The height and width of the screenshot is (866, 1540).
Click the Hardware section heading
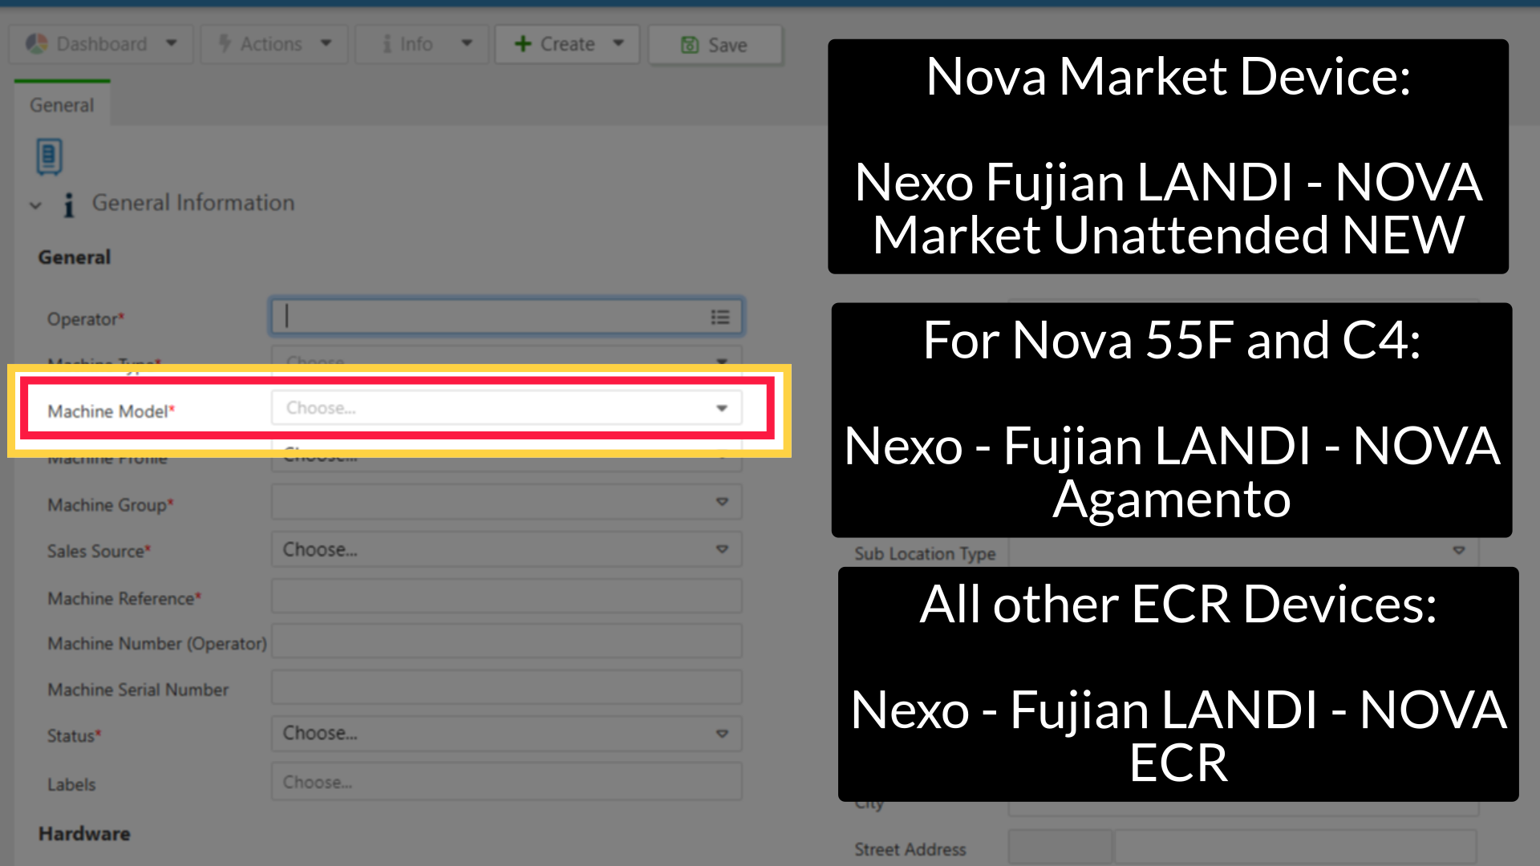coord(84,834)
